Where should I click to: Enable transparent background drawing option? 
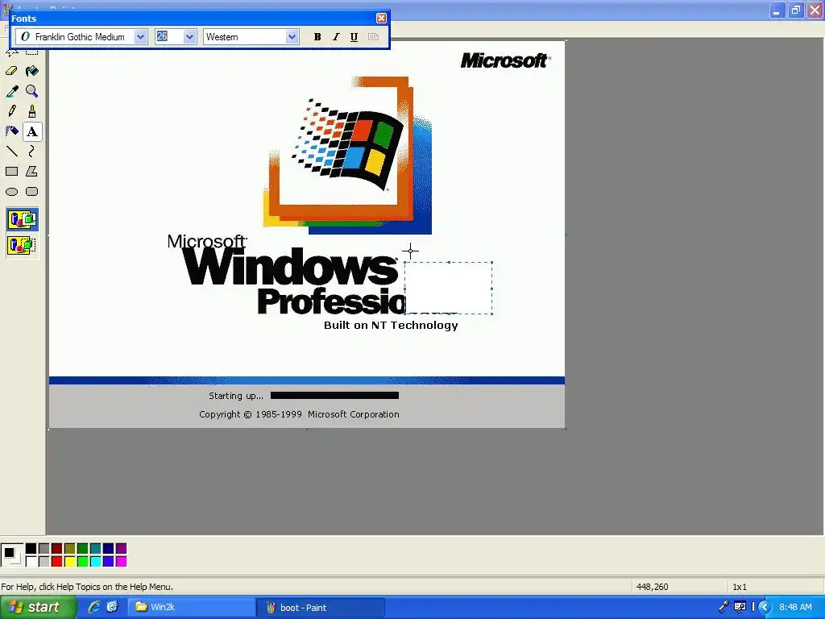pyautogui.click(x=22, y=245)
